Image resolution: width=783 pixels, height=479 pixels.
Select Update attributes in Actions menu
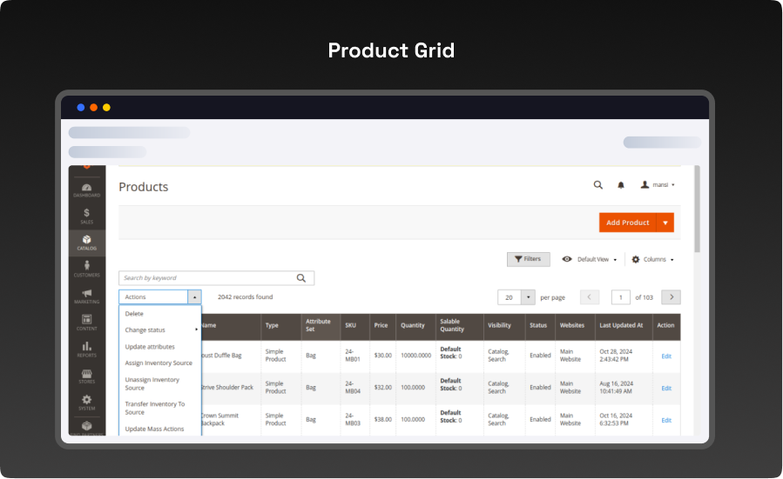150,347
